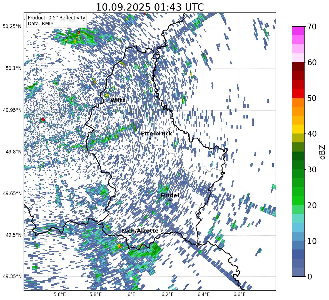Click the 49.35°N latitude label
This screenshot has width=329, height=300.
(12, 276)
